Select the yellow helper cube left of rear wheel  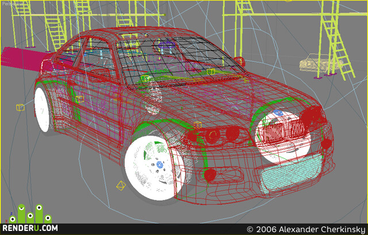coord(20,107)
